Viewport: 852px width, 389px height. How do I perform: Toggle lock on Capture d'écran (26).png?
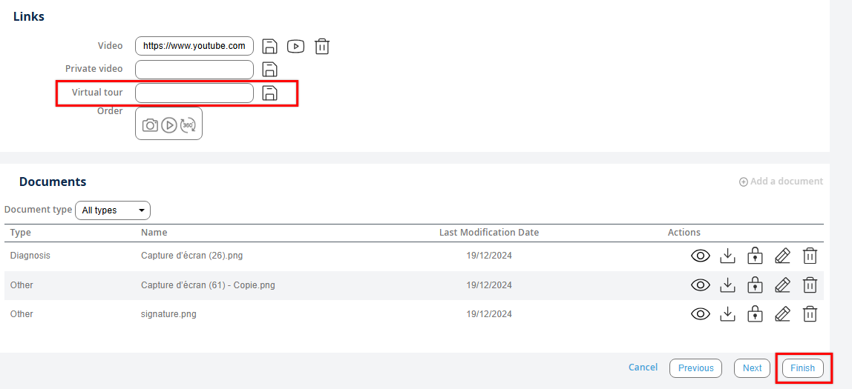[x=755, y=256]
